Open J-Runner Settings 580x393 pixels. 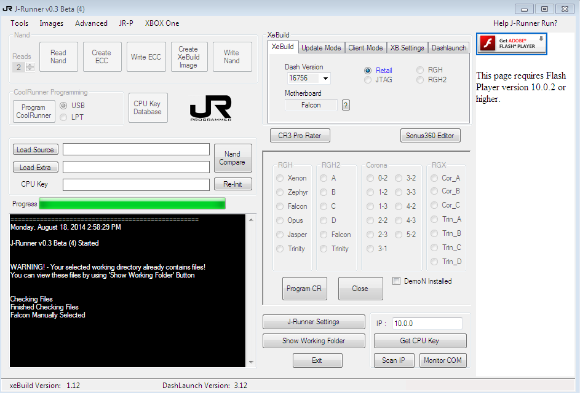coord(314,322)
